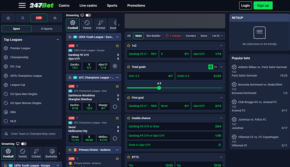Open the Promotions menu

point(136,6)
